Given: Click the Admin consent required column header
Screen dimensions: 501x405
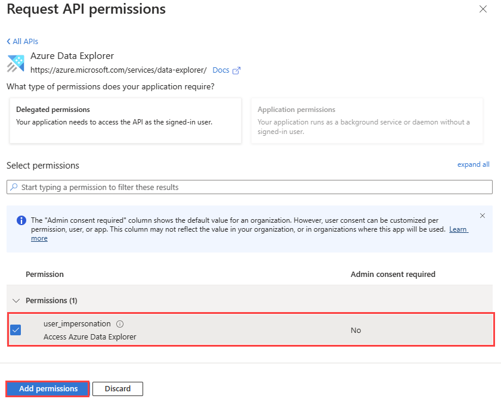Looking at the screenshot, I should (x=392, y=275).
